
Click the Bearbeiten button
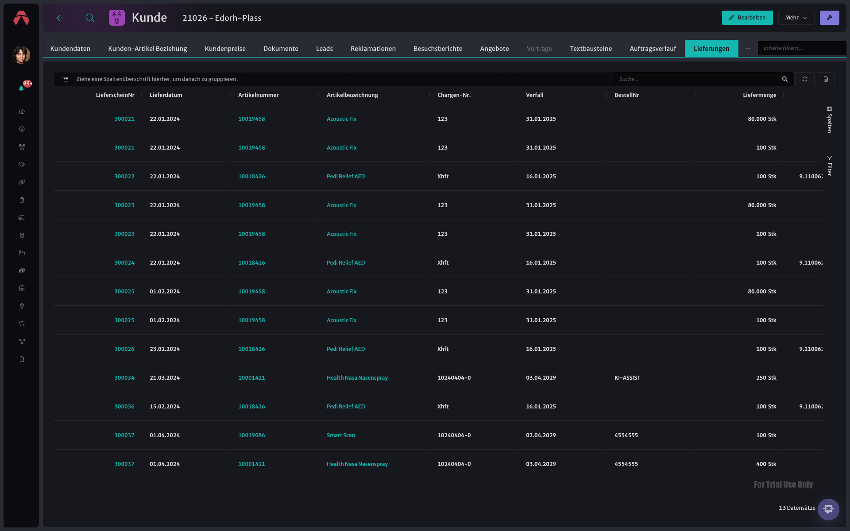tap(747, 18)
